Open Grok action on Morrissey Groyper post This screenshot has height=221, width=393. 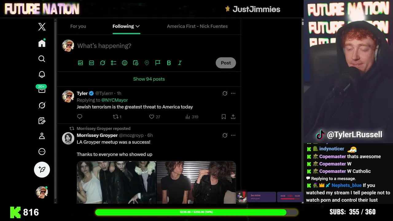(x=225, y=135)
